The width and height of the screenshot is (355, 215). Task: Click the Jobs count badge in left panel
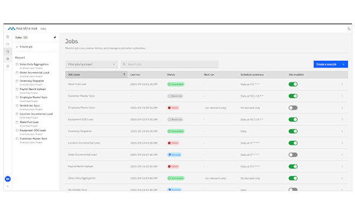click(x=25, y=38)
